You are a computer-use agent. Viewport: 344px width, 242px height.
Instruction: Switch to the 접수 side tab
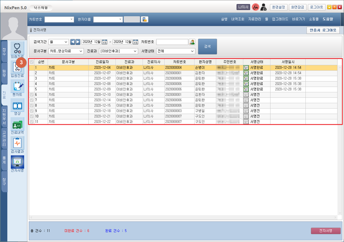tap(4, 51)
